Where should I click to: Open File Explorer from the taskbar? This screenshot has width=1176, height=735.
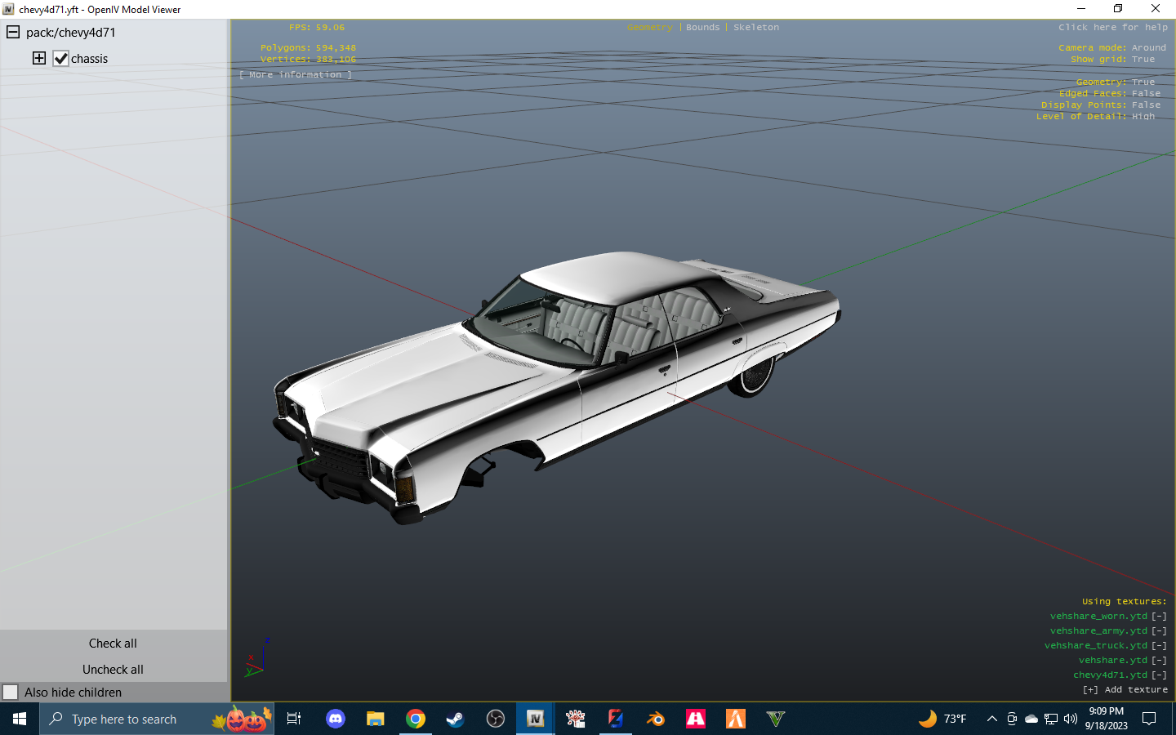(x=375, y=719)
